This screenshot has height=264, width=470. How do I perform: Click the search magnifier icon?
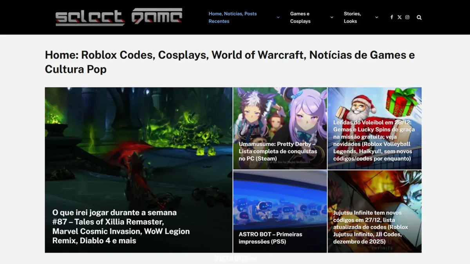(419, 17)
